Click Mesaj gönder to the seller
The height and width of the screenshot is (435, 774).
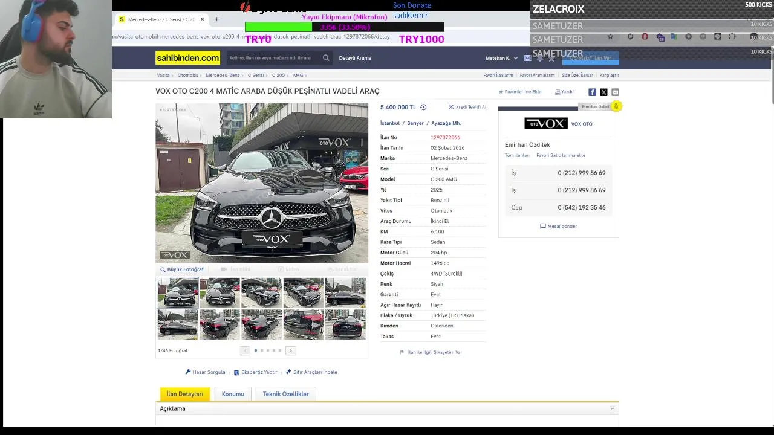[558, 226]
